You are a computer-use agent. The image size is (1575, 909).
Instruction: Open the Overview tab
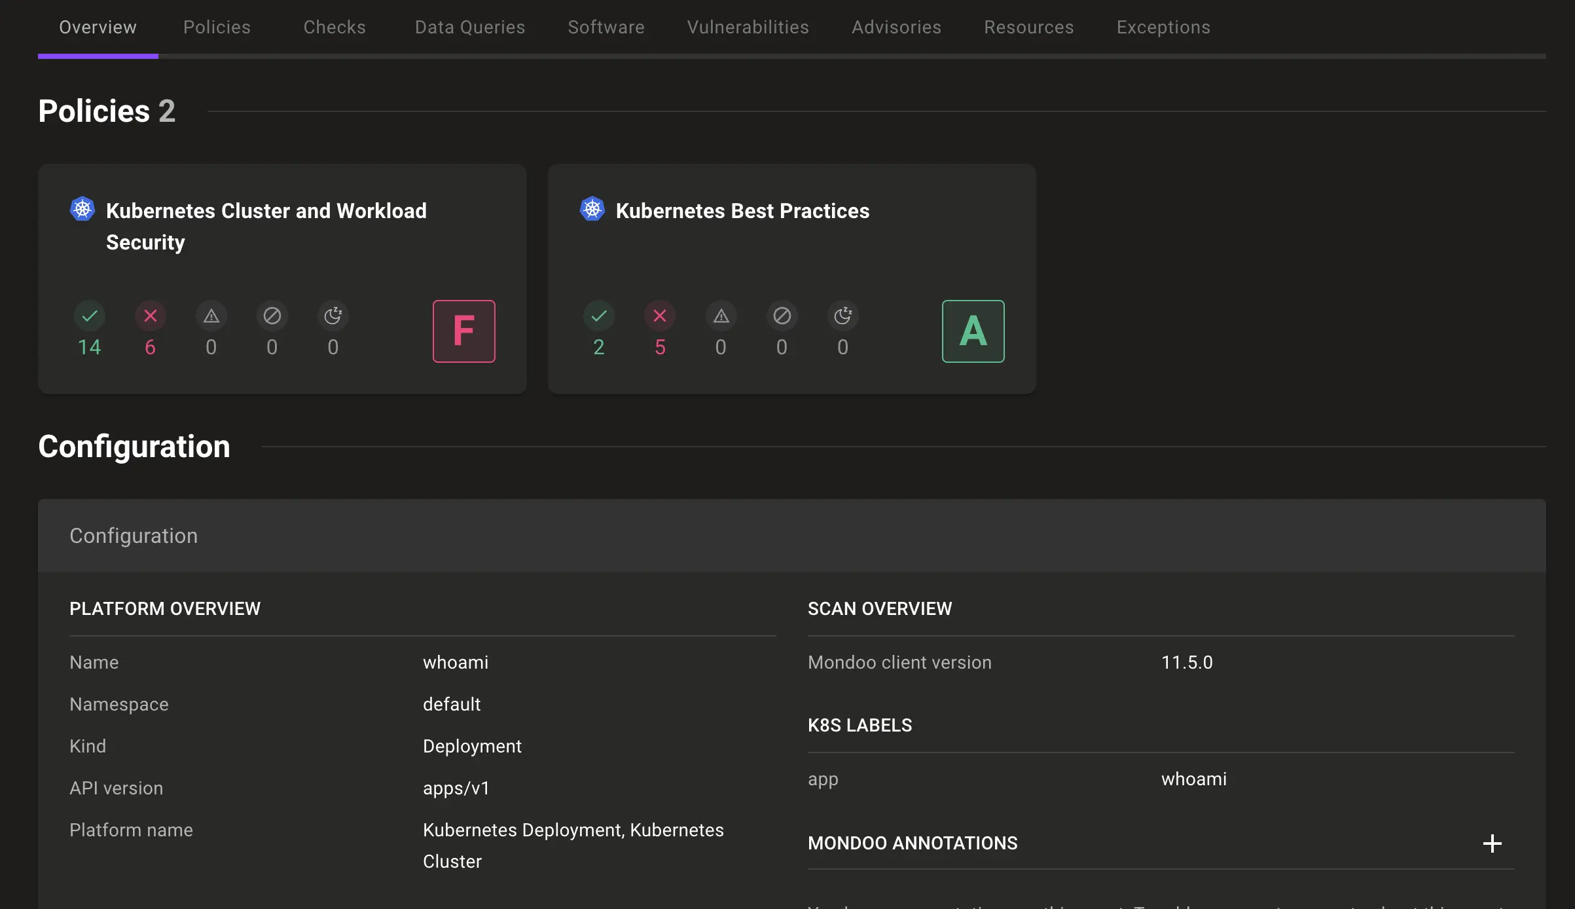pos(98,27)
